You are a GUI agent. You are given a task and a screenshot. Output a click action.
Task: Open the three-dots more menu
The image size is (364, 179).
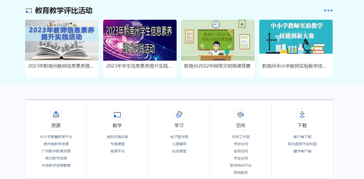coord(328,10)
